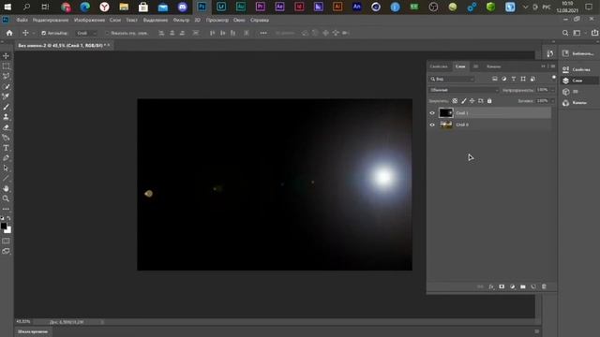Toggle the Автовыбор checkbox
The image size is (600, 337).
click(44, 34)
